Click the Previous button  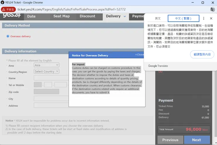click(x=170, y=140)
